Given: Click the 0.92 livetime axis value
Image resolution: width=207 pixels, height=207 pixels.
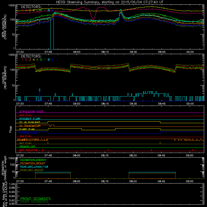Looking at the screenshot, I should coord(12,201).
